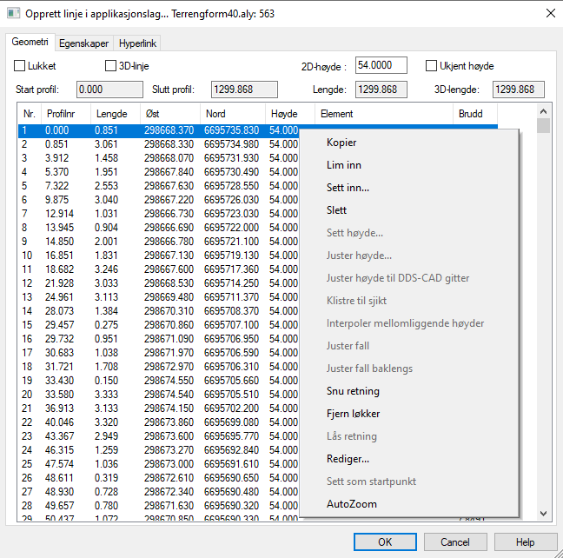563x558 pixels.
Task: Open the Hyperlink tab
Action: click(x=137, y=43)
